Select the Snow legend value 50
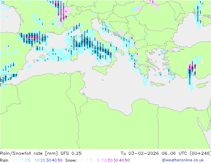Viewport: 211px width, 163px height. point(127,160)
